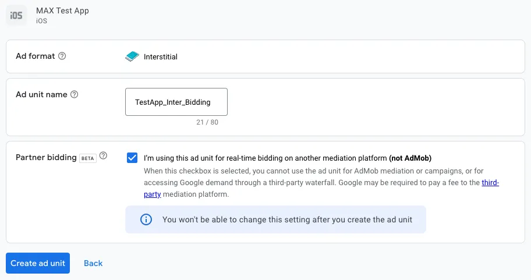The height and width of the screenshot is (280, 531).
Task: Click the Back link
Action: [x=93, y=263]
